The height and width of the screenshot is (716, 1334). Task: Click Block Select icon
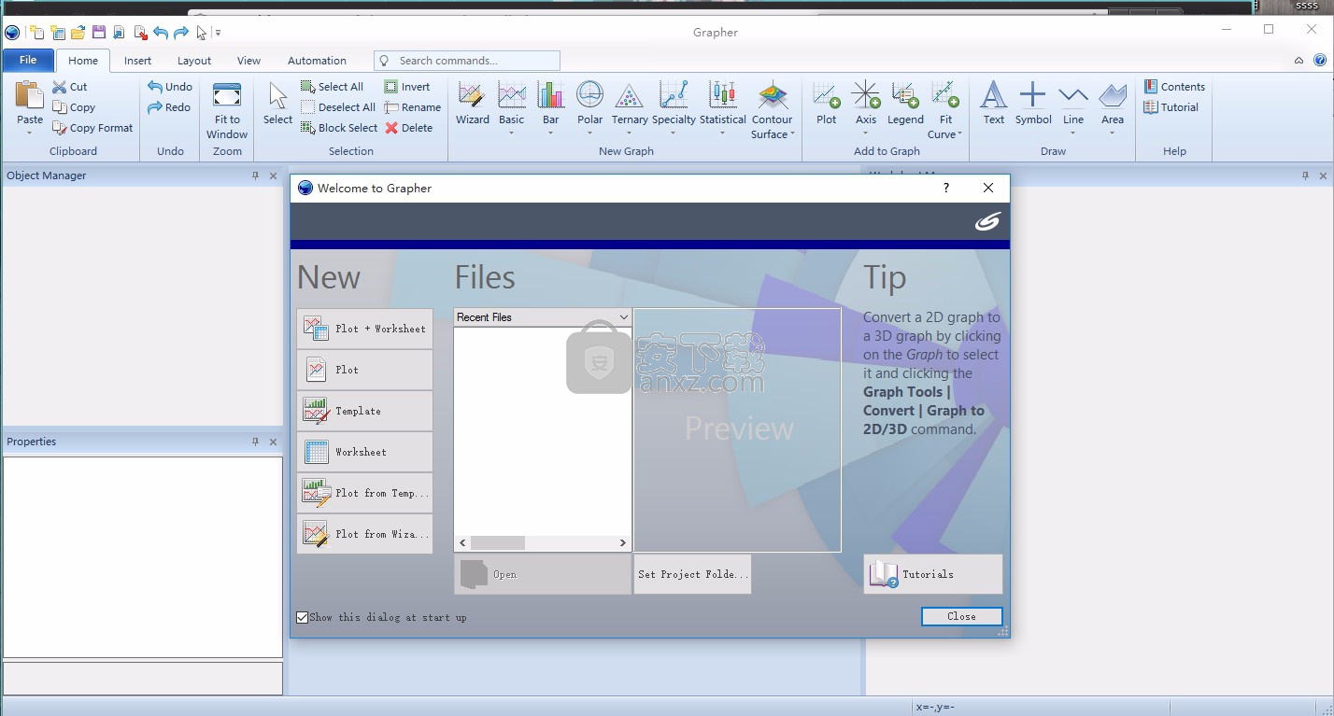click(307, 128)
